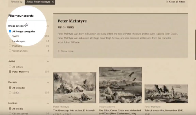Viewport: 196px width, 115px height.
Task: Click the WWII count 110
Action: coord(47,36)
